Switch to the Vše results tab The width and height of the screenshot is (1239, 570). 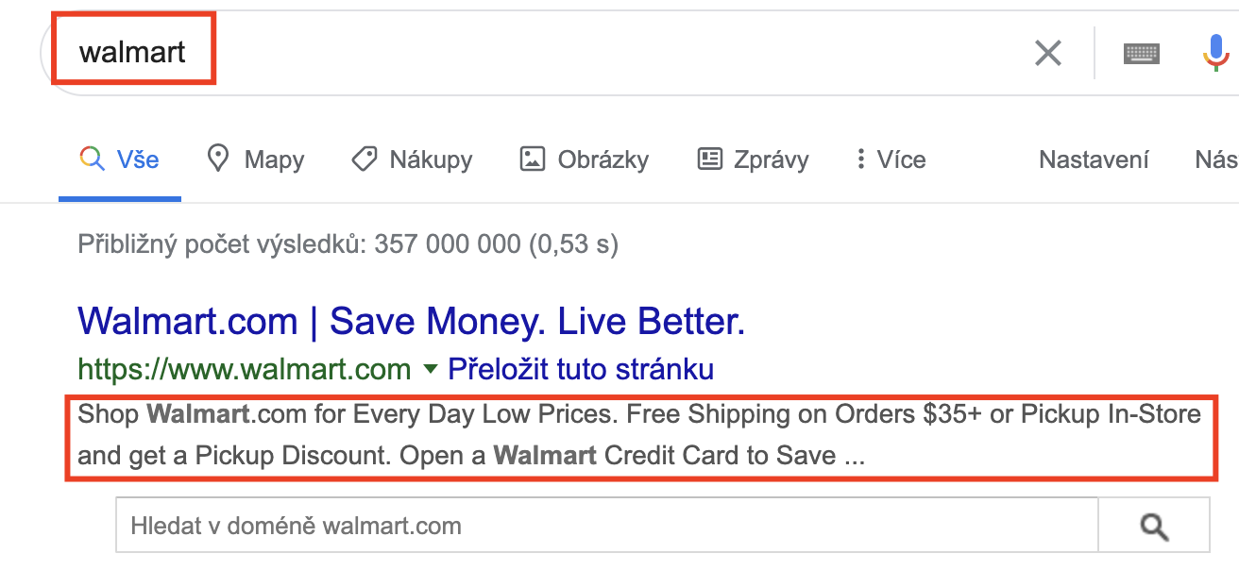pos(120,159)
